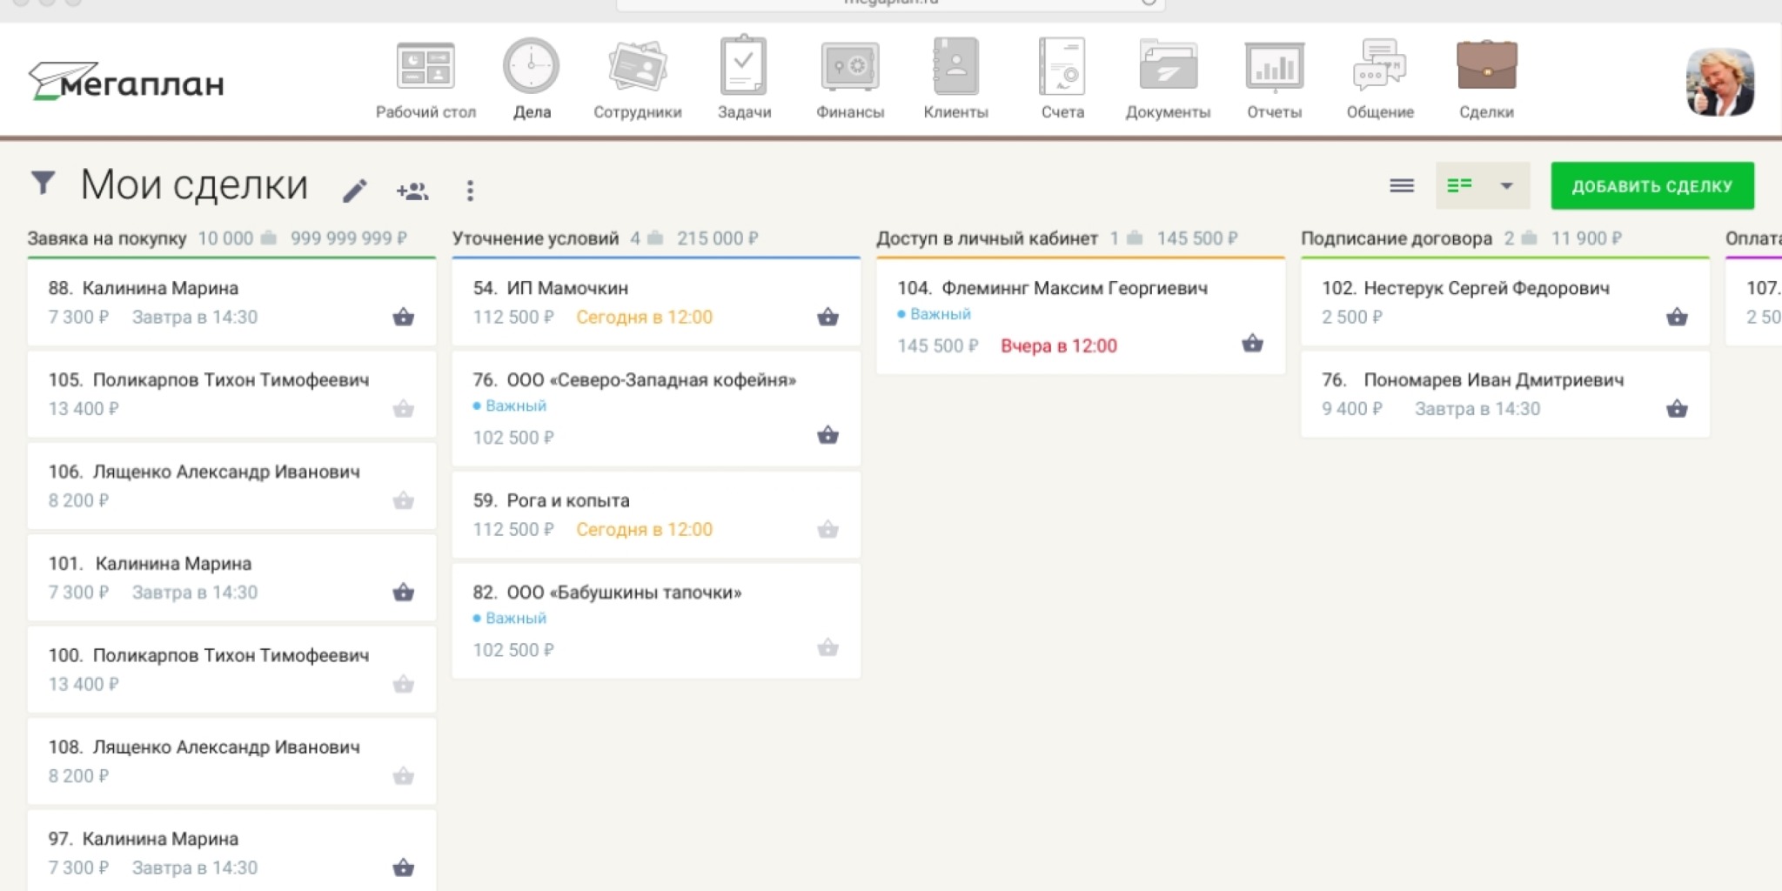Screen dimensions: 1782x891
Task: Click add participants icon
Action: (x=412, y=191)
